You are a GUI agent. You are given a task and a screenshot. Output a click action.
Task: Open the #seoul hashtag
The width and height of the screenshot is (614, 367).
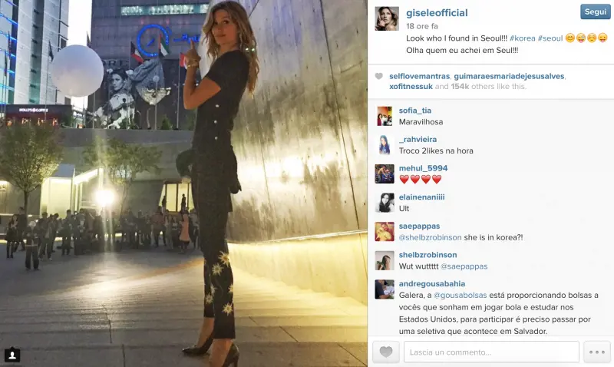550,38
